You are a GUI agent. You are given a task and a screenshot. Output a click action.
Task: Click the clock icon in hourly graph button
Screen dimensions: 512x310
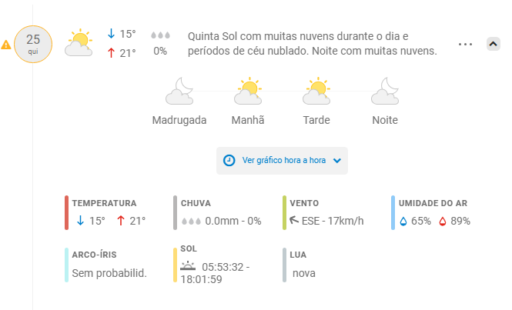229,161
